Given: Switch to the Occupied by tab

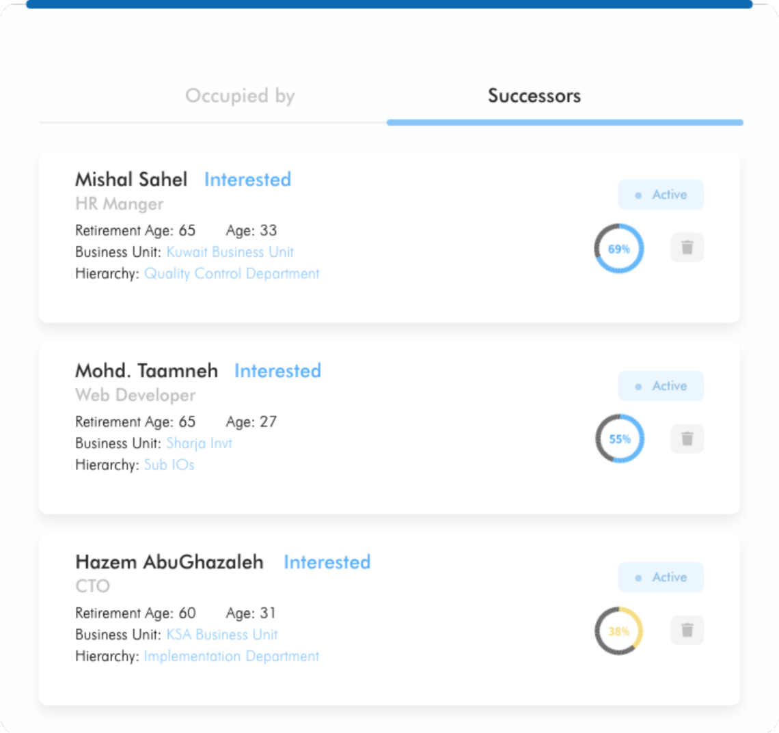Looking at the screenshot, I should 240,96.
